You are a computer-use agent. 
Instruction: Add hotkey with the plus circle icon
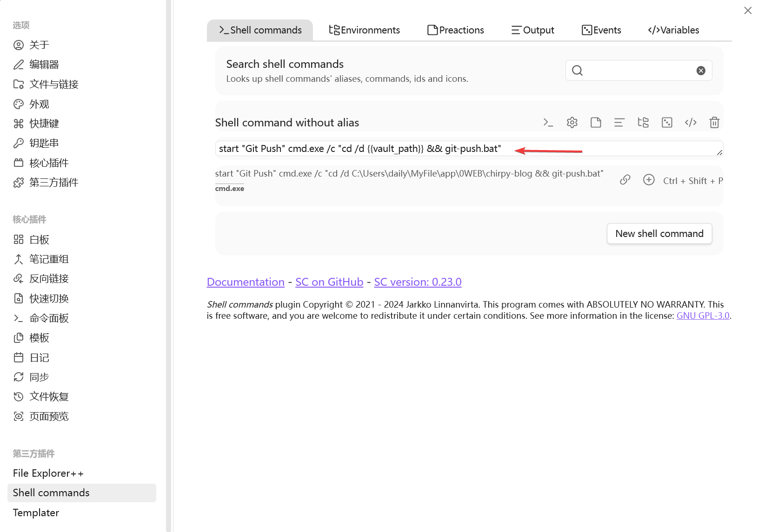[x=649, y=180]
